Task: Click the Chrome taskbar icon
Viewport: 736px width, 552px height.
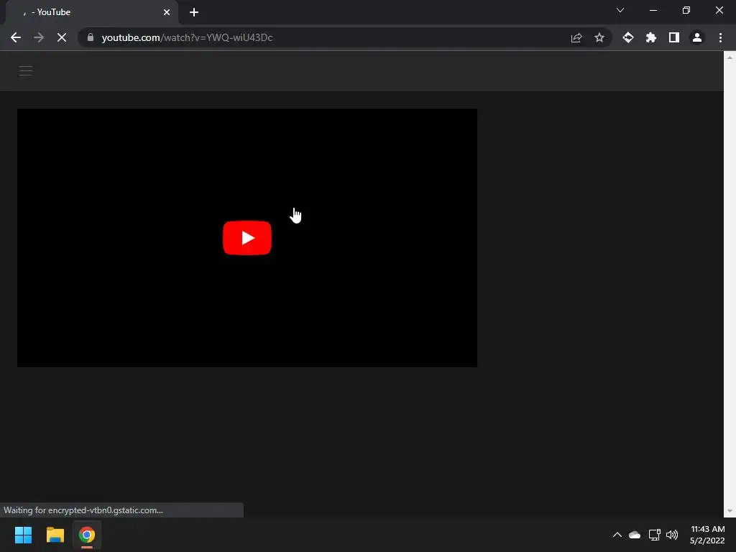Action: [87, 535]
